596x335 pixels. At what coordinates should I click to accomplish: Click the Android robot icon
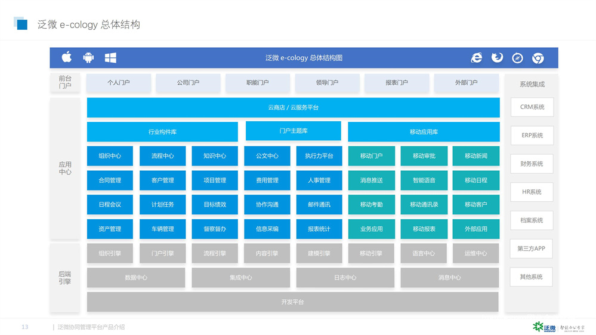click(x=88, y=58)
